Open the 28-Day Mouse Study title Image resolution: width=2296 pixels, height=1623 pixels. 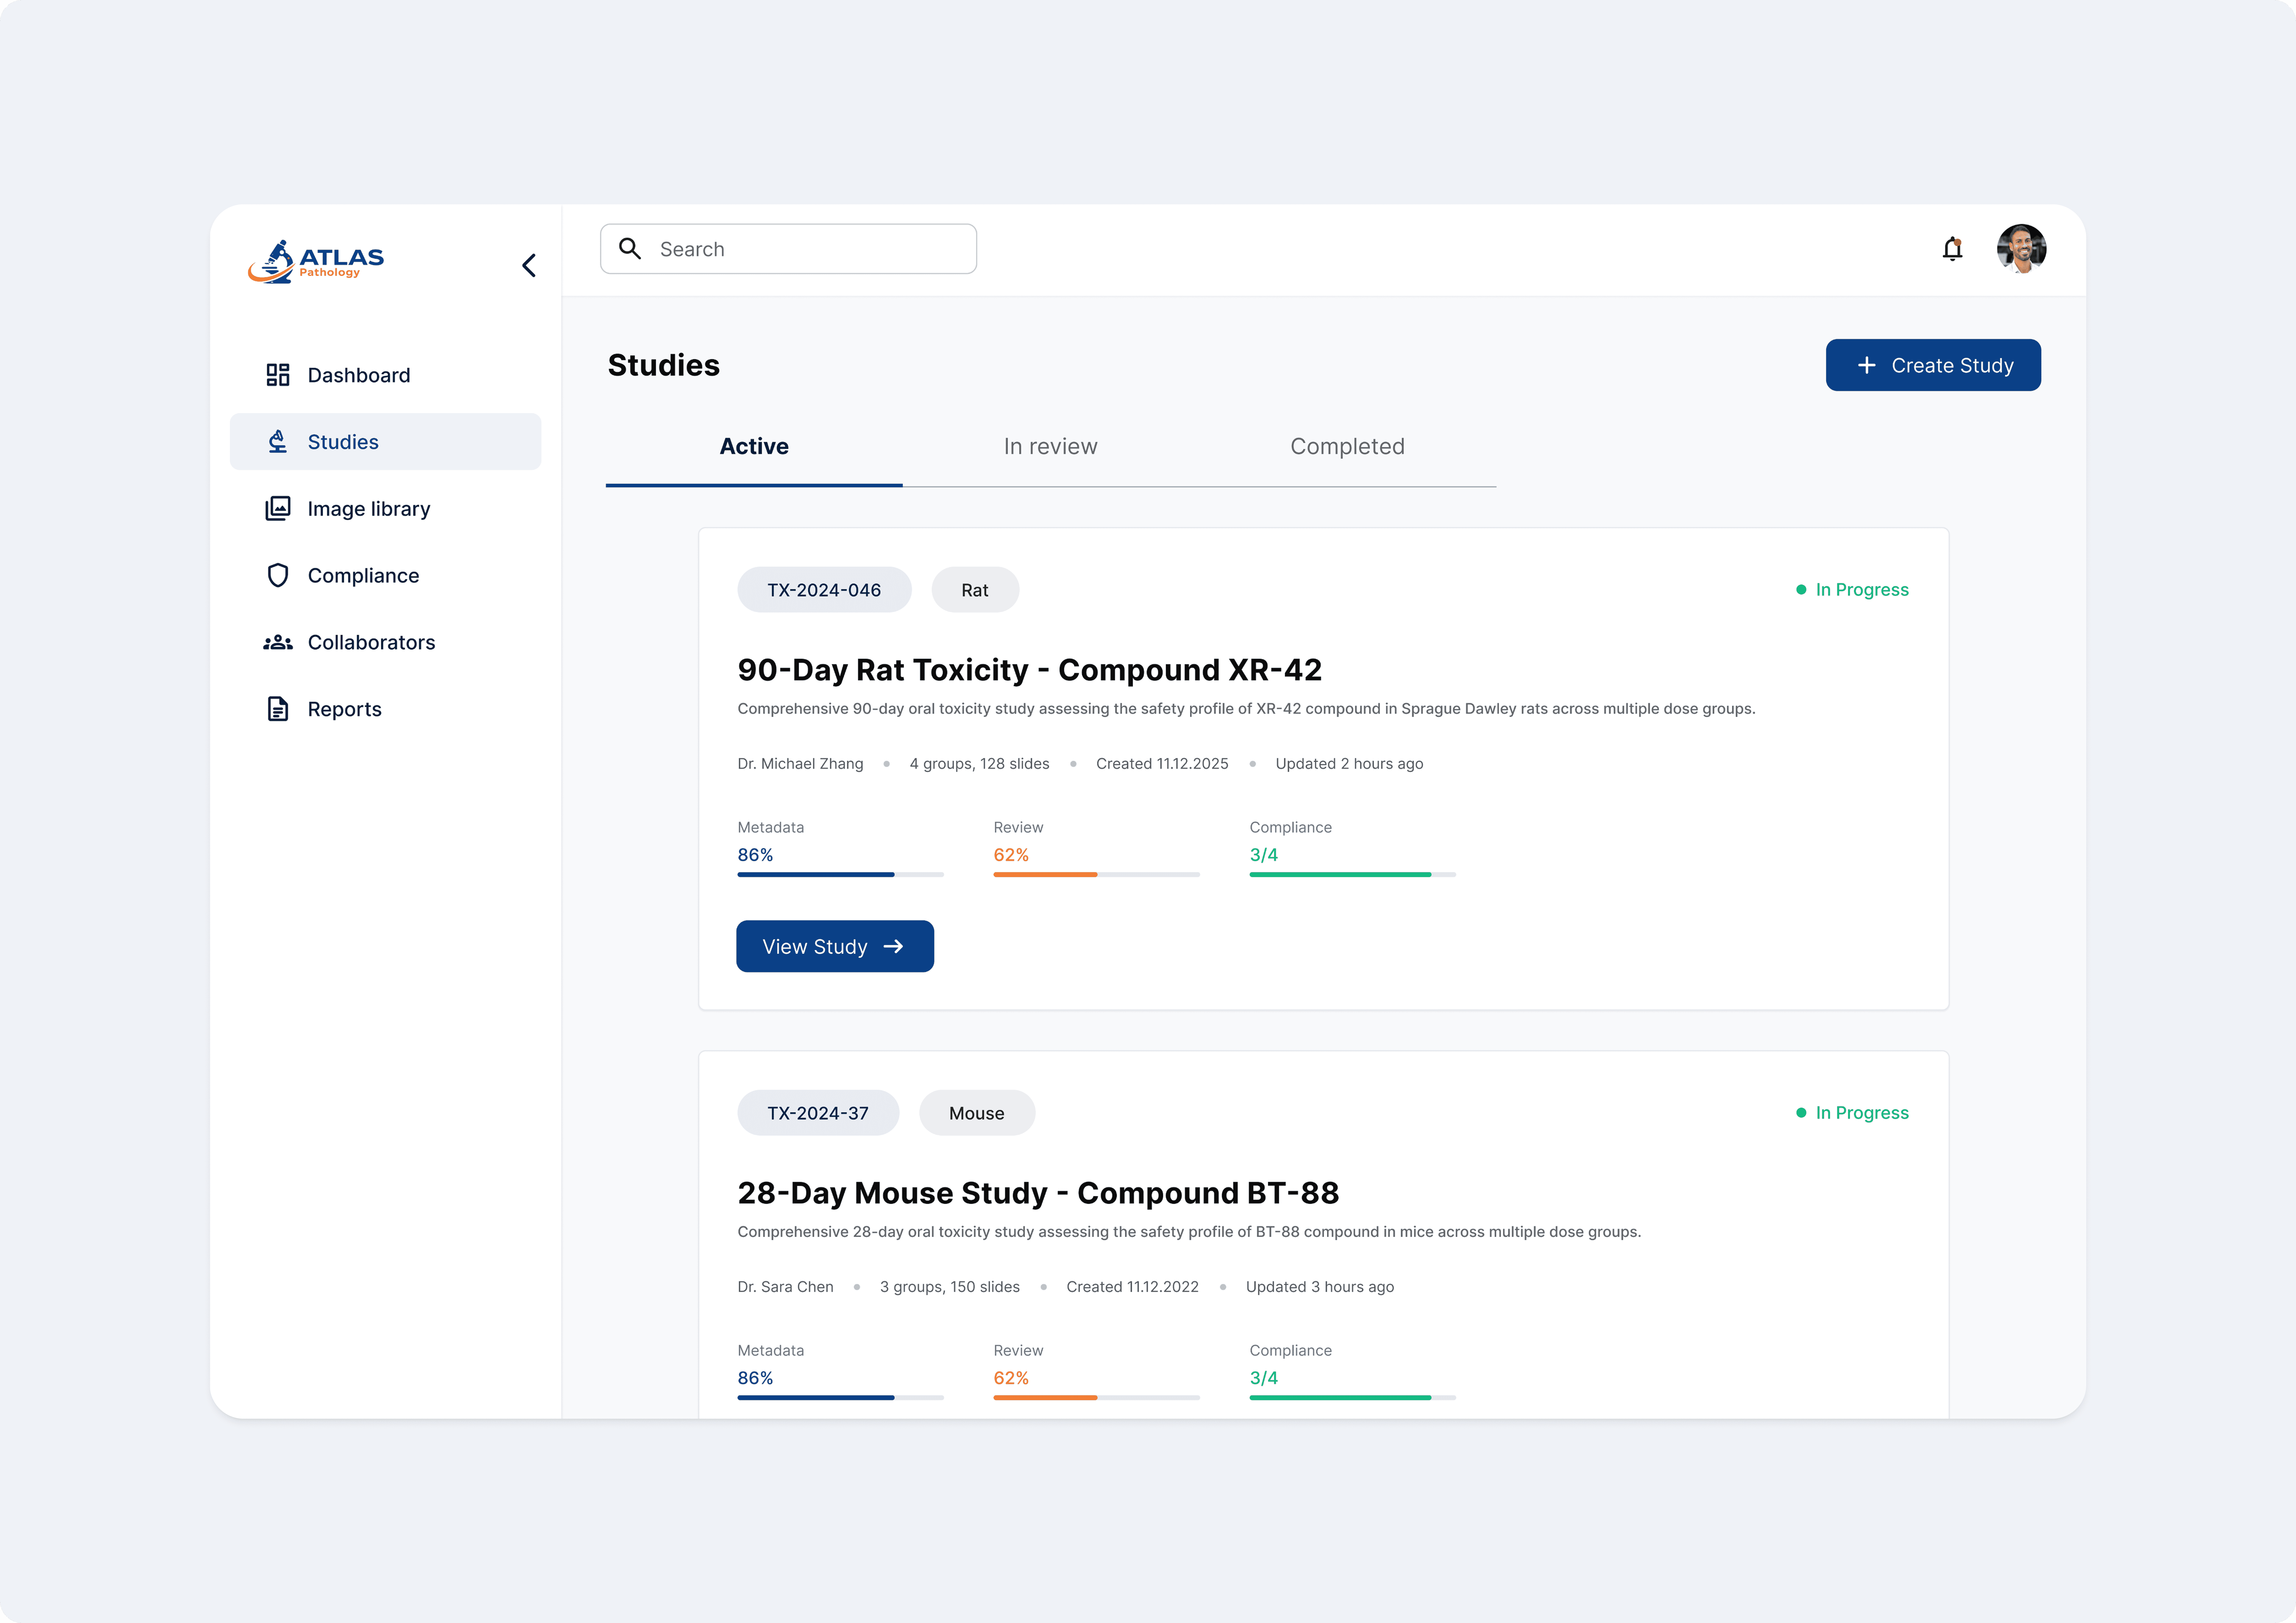coord(1038,1193)
